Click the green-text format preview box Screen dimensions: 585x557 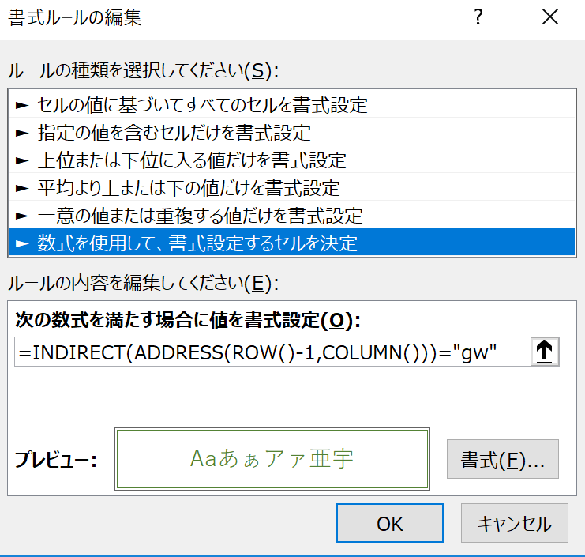point(272,459)
